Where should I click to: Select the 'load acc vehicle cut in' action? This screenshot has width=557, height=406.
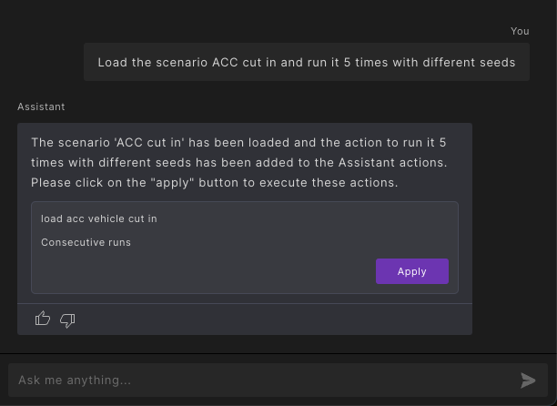(99, 219)
